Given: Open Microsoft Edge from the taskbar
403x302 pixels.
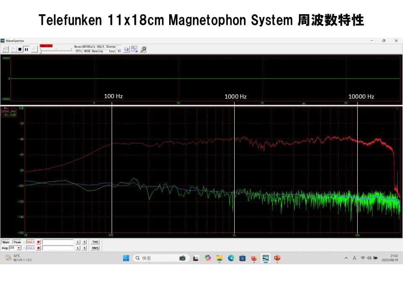Looking at the screenshot, I should pos(230,258).
